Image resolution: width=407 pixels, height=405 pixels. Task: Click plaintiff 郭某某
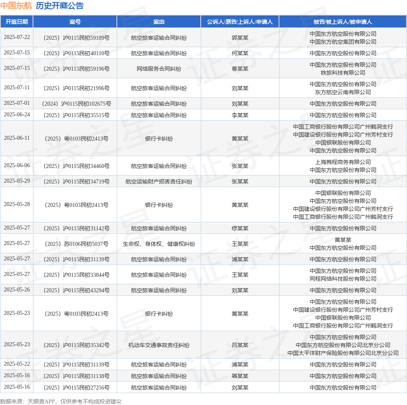pyautogui.click(x=240, y=38)
